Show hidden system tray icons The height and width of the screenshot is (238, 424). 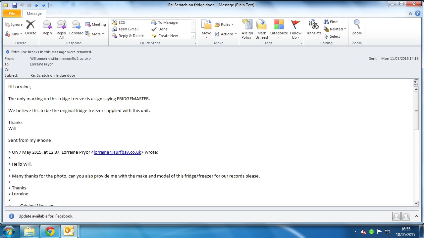point(356,232)
